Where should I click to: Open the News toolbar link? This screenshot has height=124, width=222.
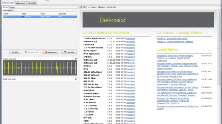[102, 7]
